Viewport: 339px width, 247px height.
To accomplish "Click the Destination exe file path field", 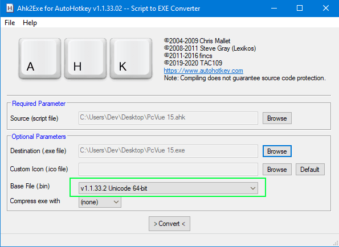I will click(x=168, y=151).
